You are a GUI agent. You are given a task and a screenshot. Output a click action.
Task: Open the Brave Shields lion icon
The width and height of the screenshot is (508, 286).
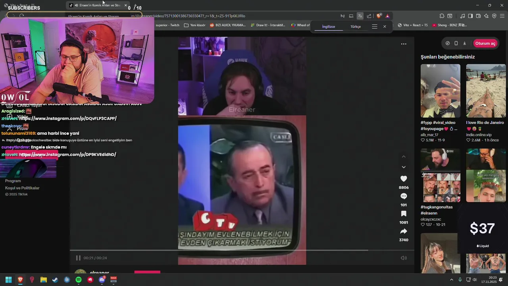379,16
